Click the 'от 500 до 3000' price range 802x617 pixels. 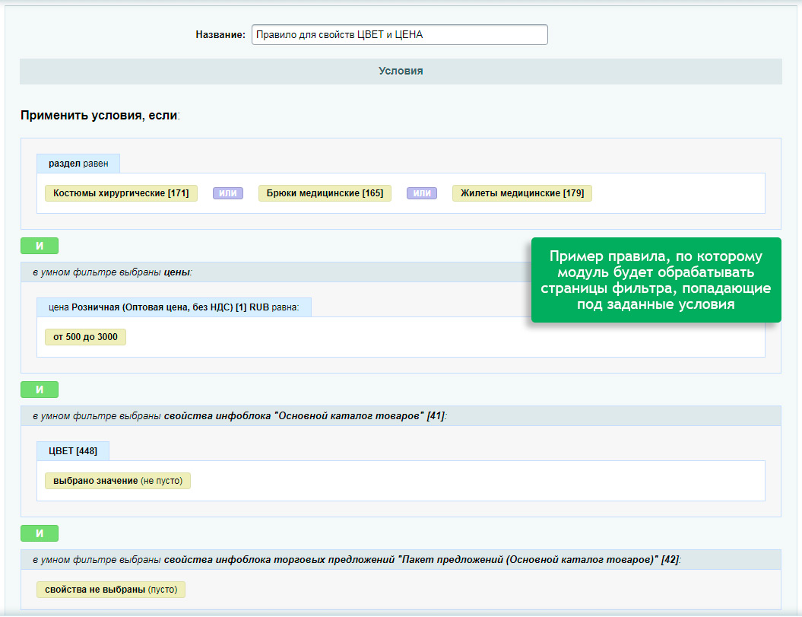(x=85, y=337)
